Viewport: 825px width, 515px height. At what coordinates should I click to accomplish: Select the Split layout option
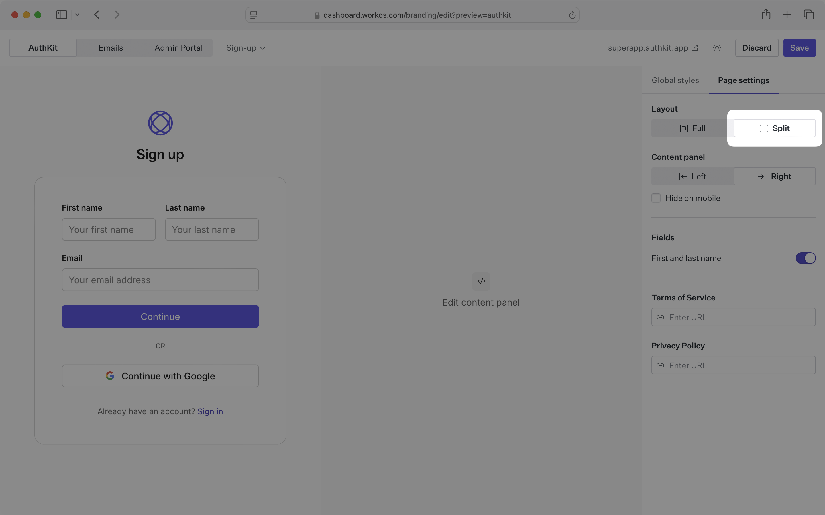click(774, 128)
